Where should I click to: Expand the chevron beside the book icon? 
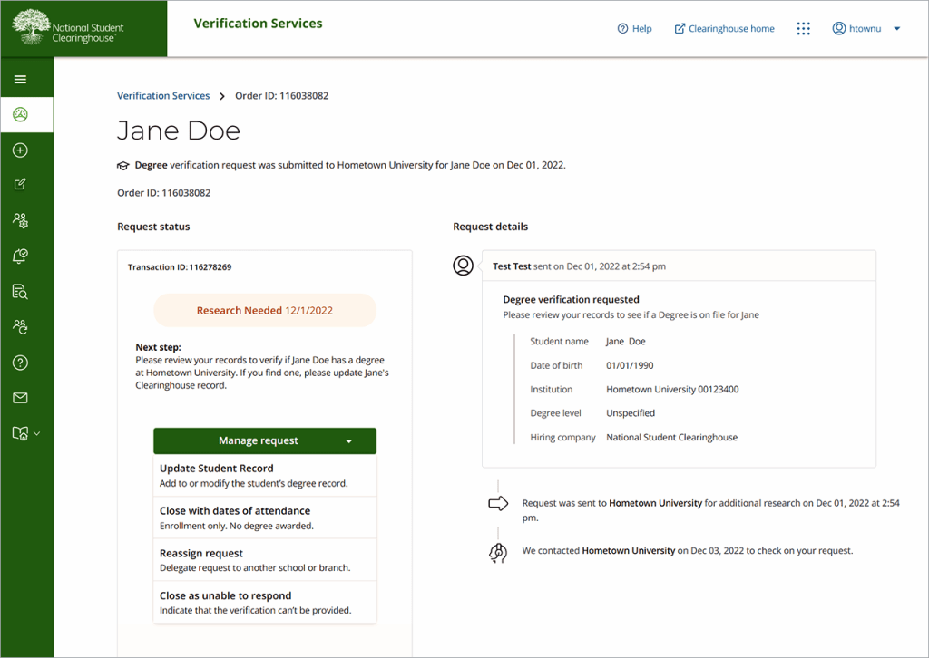click(x=36, y=434)
